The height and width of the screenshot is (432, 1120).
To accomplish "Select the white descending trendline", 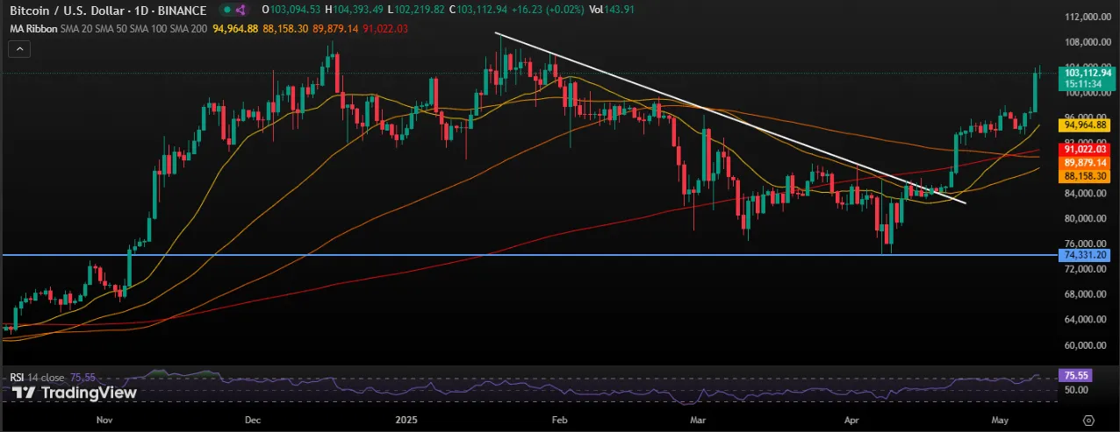I will 731,119.
